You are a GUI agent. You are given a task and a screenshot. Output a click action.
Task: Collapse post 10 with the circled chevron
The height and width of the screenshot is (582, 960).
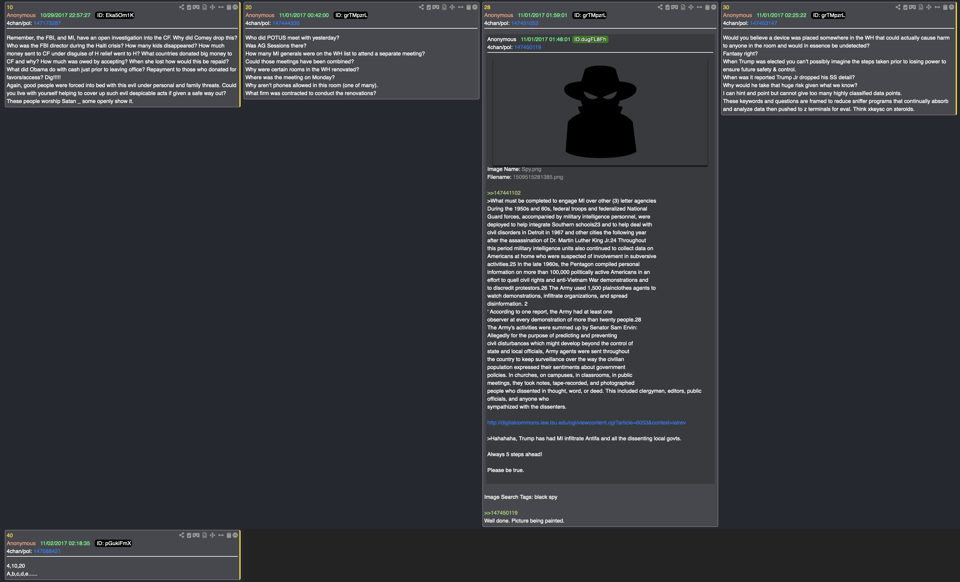[235, 7]
